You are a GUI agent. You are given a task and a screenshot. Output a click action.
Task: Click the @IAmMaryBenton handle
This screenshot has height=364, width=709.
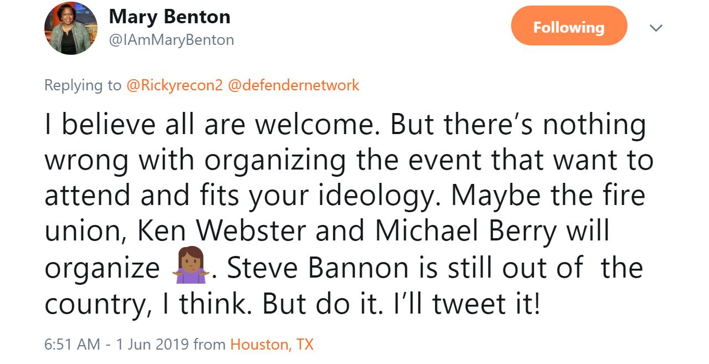171,40
